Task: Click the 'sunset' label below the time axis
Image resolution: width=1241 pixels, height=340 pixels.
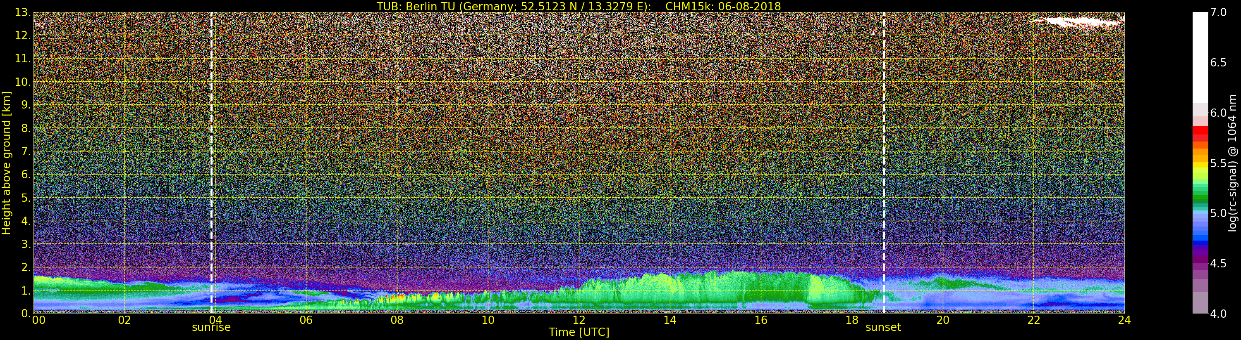Action: (883, 328)
